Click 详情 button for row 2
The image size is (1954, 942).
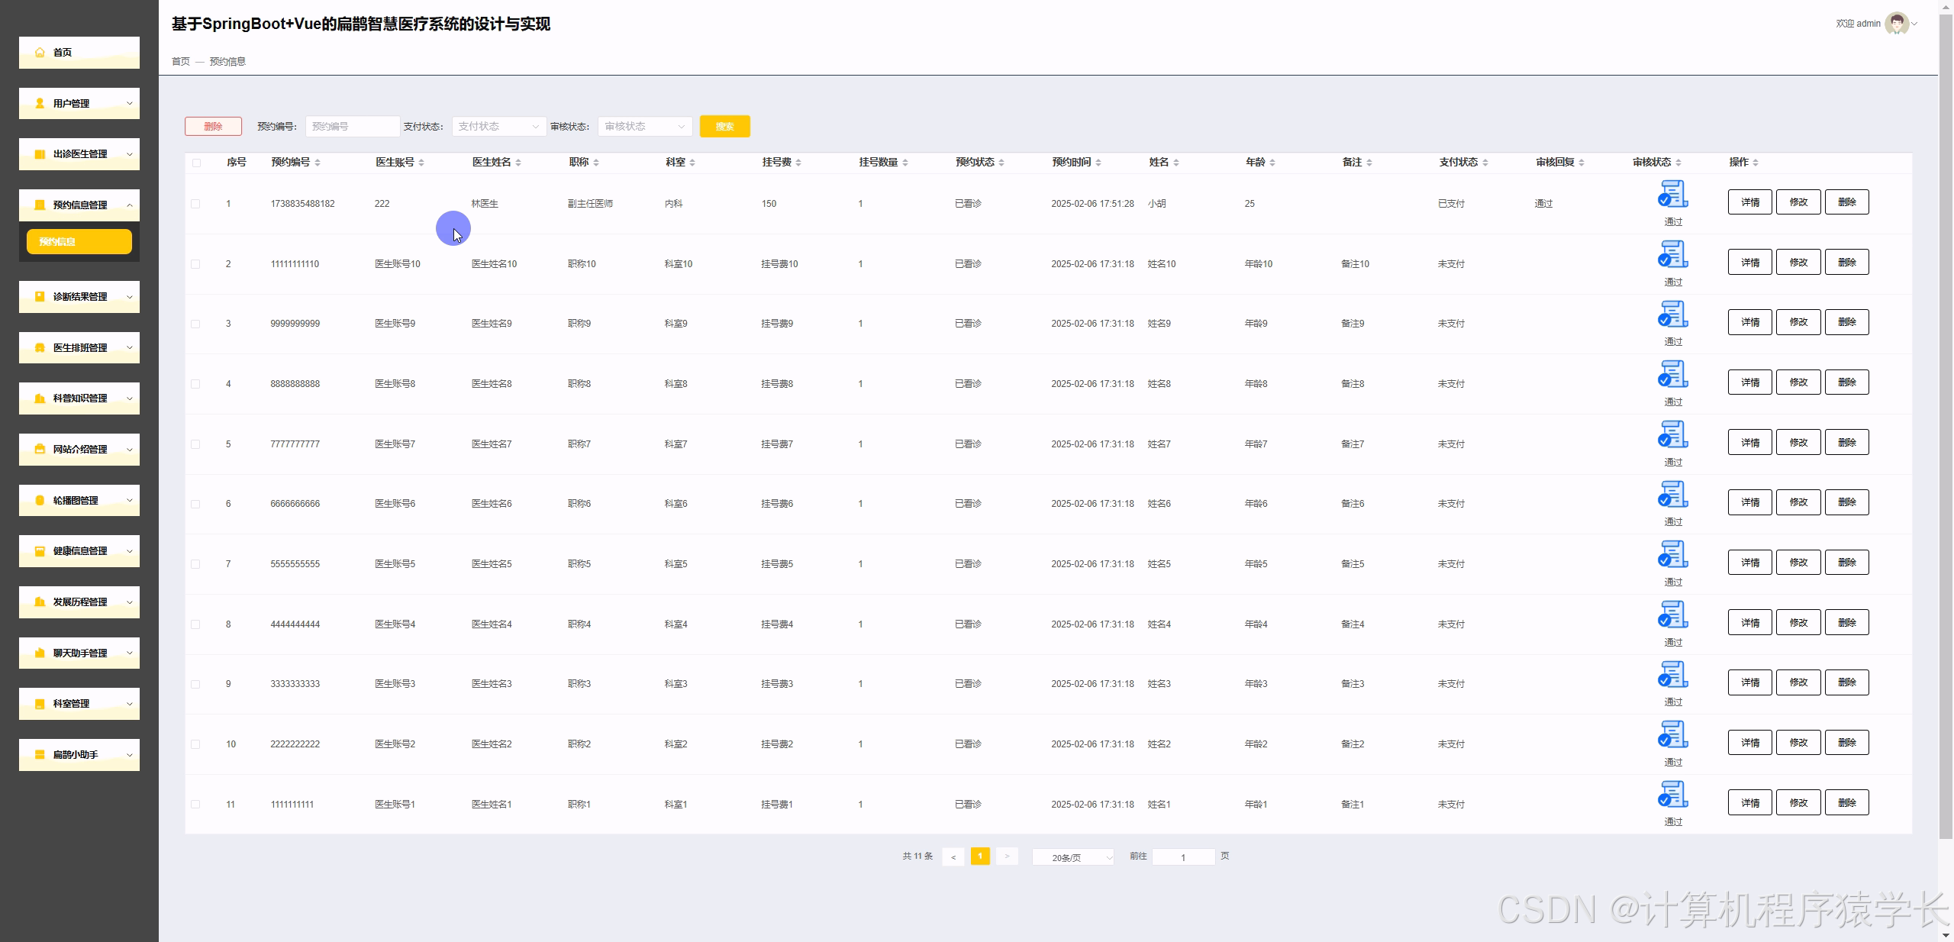point(1749,263)
